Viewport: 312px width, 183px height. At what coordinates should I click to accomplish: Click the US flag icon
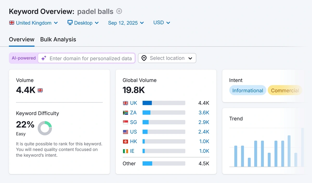click(x=126, y=132)
